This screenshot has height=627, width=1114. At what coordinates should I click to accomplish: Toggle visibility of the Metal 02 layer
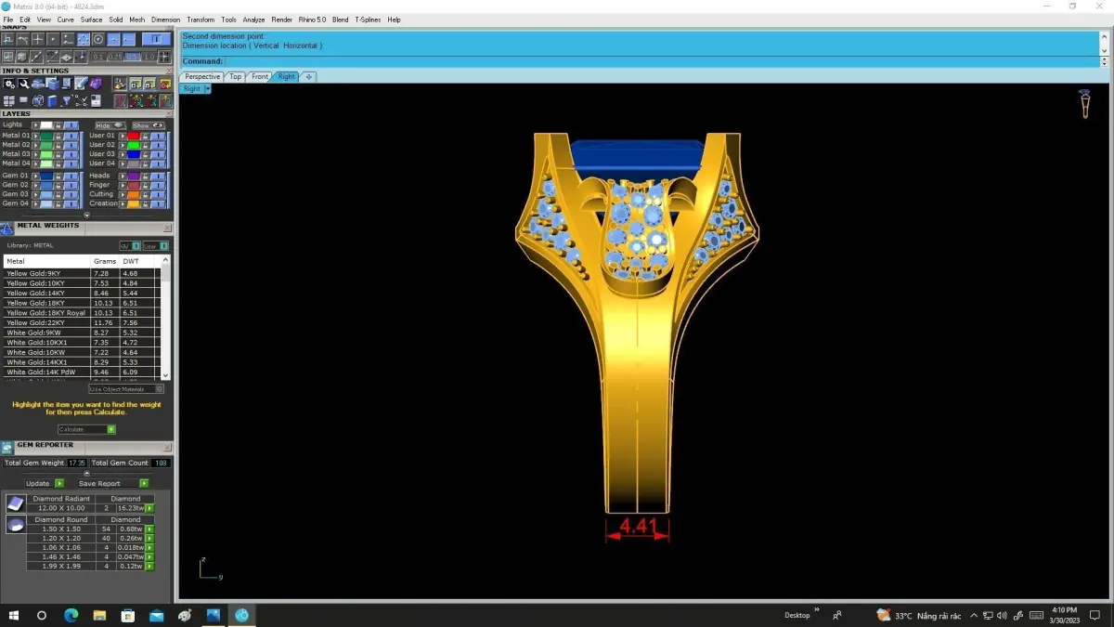point(71,145)
